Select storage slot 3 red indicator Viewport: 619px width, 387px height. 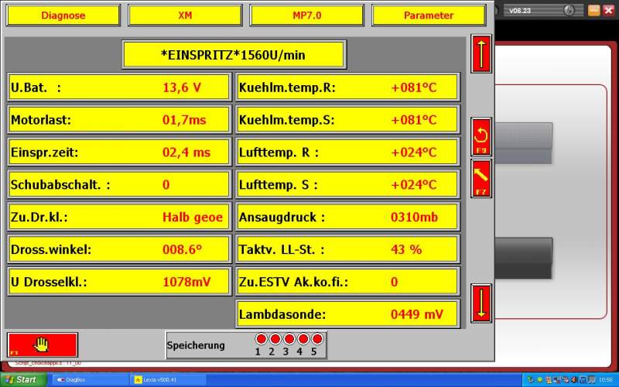tap(289, 339)
